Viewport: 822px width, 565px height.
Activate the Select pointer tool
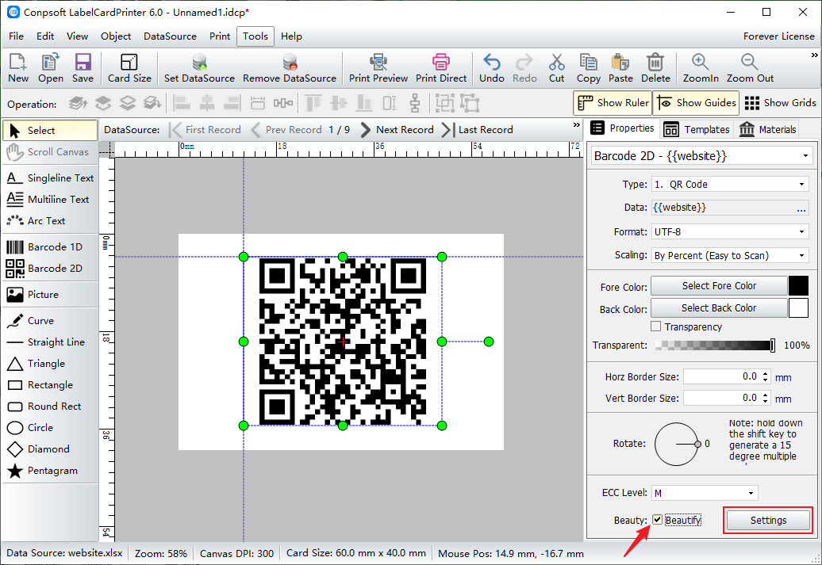[x=50, y=131]
